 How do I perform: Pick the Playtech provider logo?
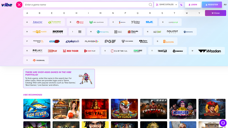[x=72, y=41]
